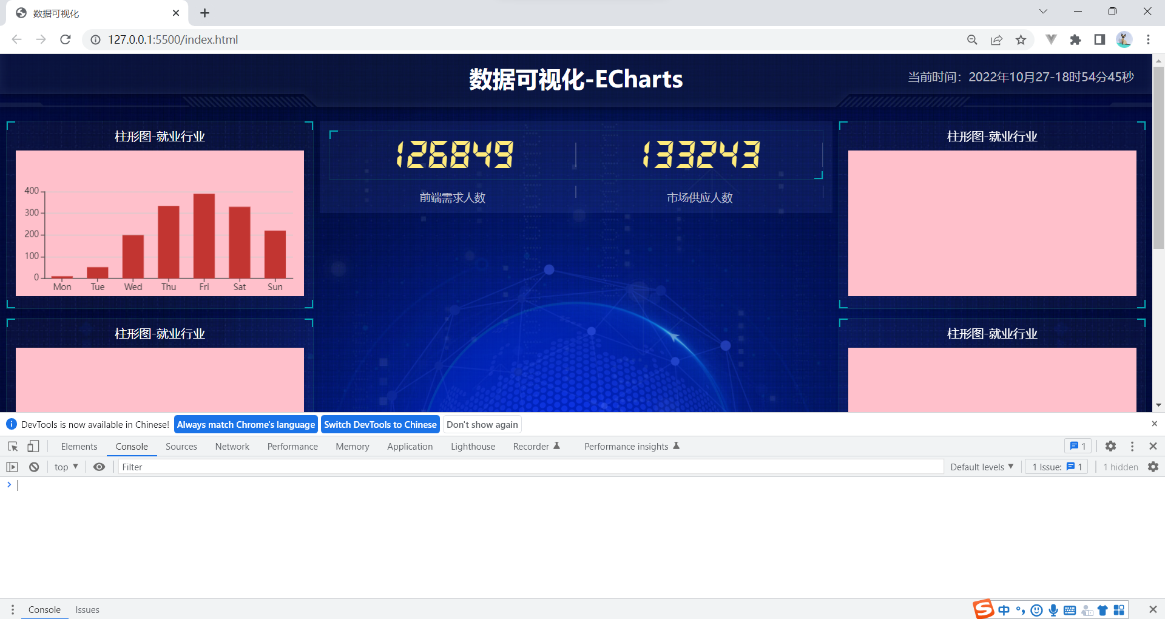Dismiss notice with Don't show again
This screenshot has width=1165, height=619.
[482, 424]
